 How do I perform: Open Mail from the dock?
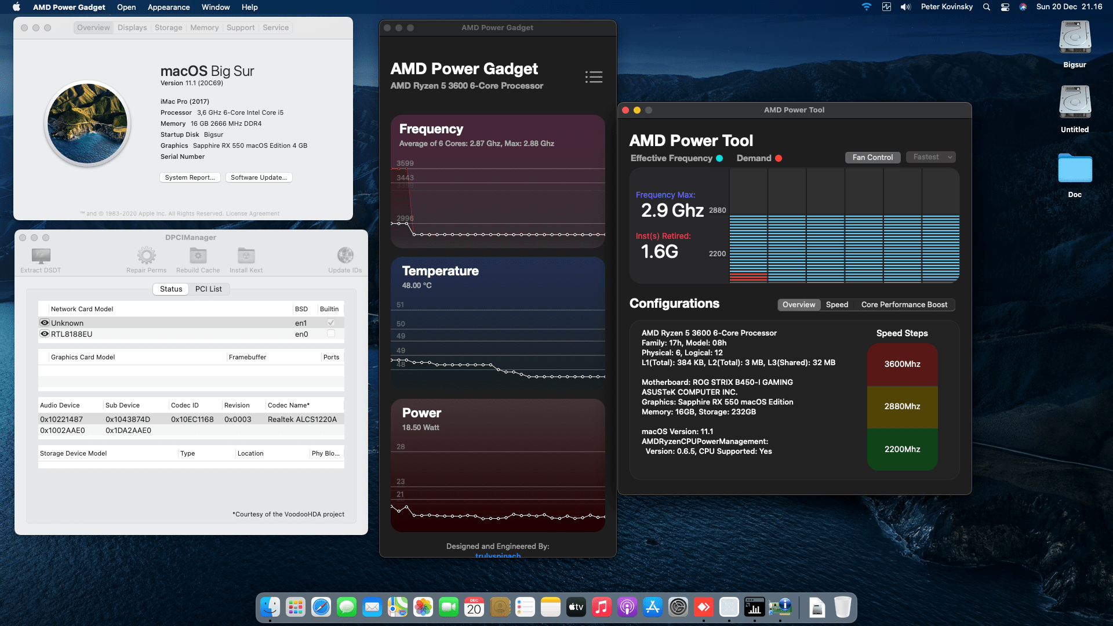[x=372, y=607]
